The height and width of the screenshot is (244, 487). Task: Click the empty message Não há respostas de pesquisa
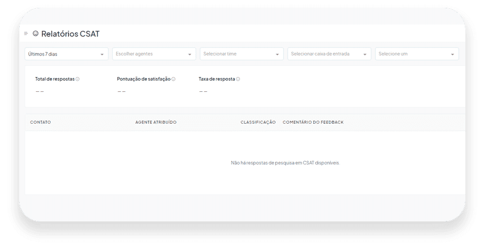[286, 163]
